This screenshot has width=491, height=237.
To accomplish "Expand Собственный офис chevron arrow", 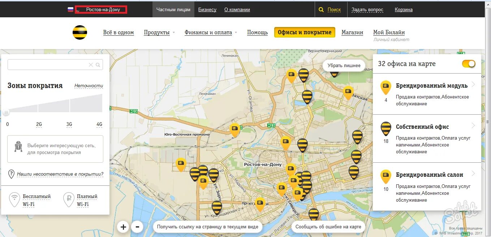I will pyautogui.click(x=473, y=126).
